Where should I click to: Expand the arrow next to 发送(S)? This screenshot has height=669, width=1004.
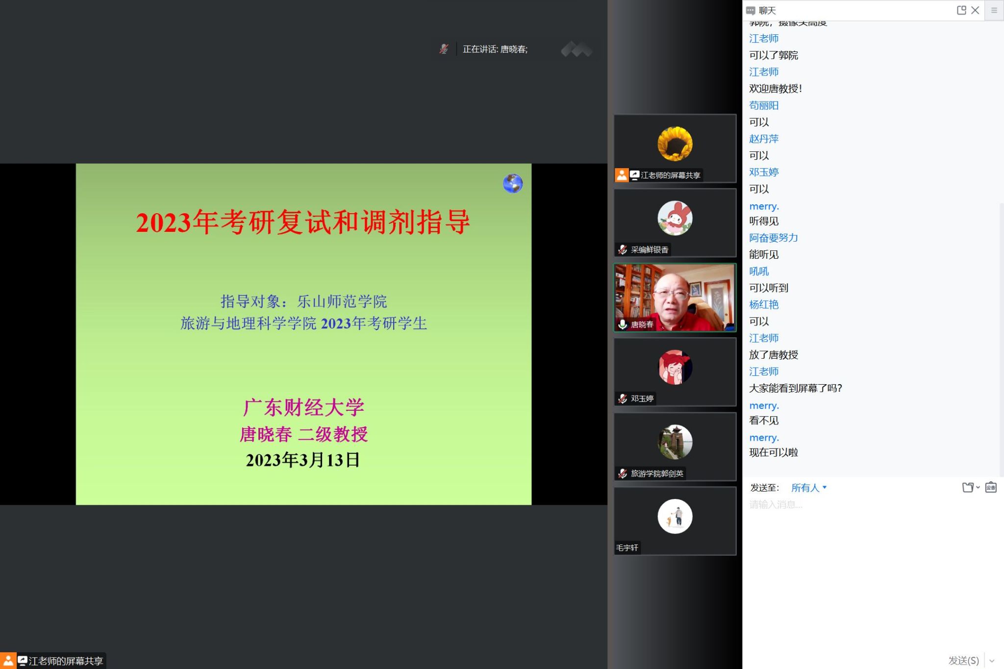click(x=992, y=661)
